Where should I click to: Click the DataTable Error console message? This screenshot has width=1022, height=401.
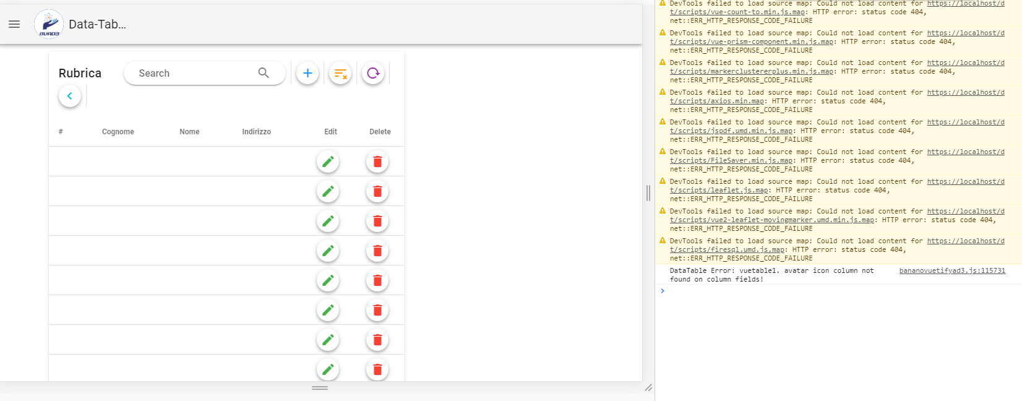click(x=772, y=275)
